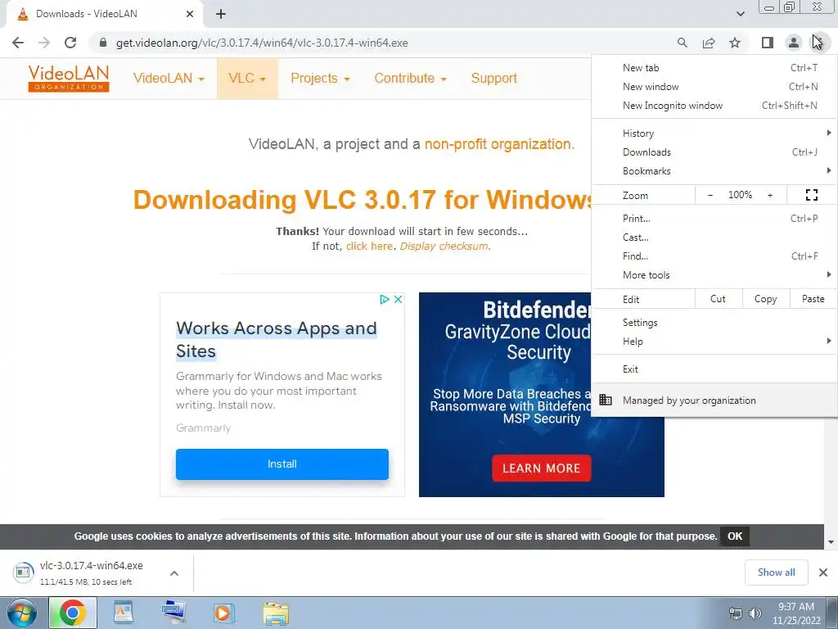Choose Find... in the menu
838x629 pixels.
coord(714,256)
